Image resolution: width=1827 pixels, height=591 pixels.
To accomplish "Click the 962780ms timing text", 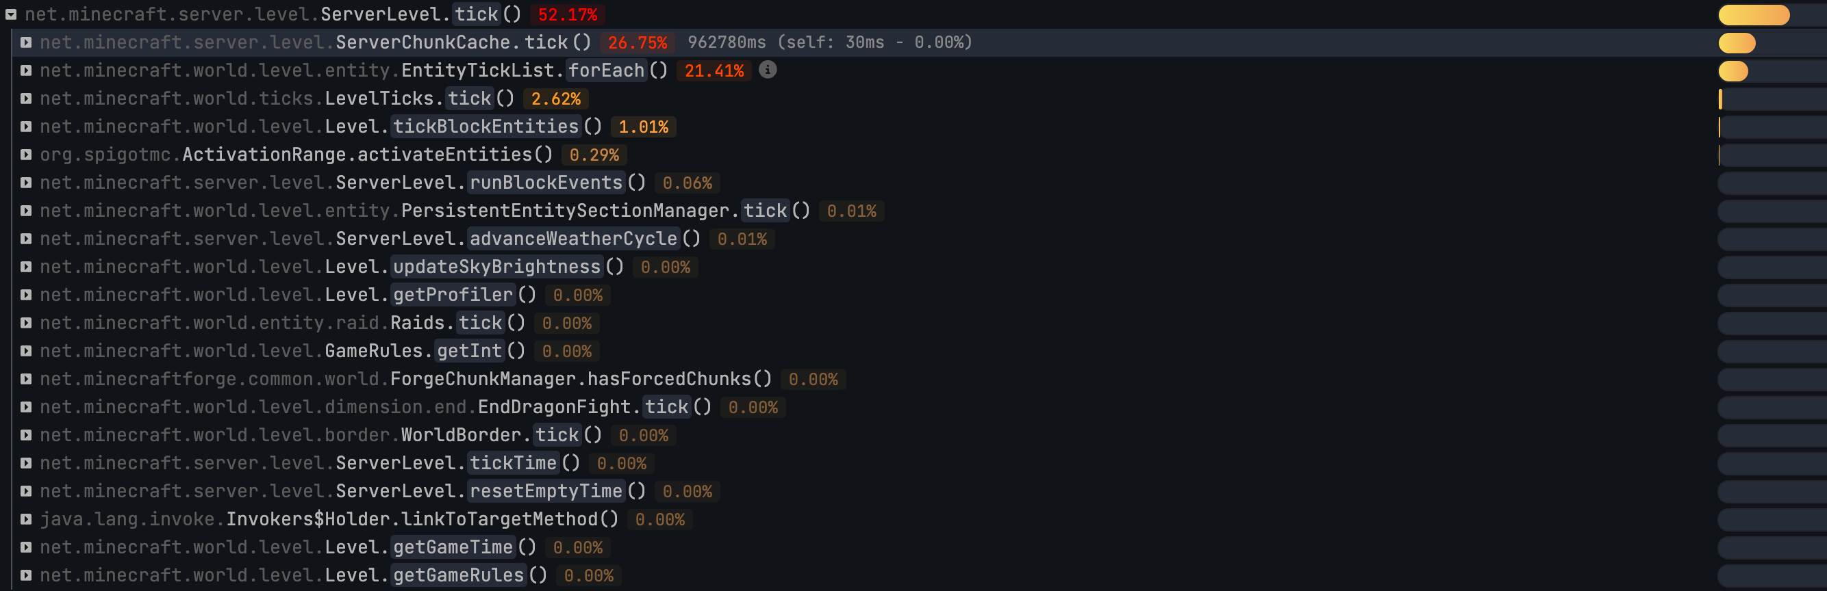I will (727, 42).
